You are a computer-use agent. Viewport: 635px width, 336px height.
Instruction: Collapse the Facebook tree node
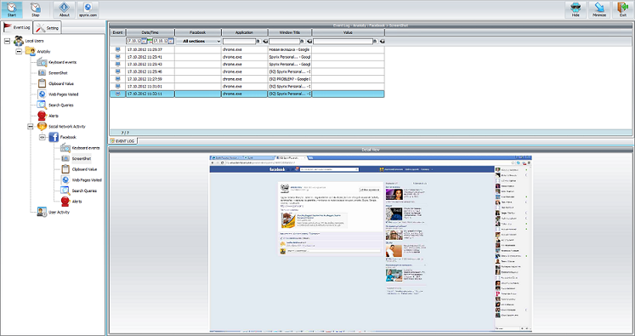(x=43, y=138)
